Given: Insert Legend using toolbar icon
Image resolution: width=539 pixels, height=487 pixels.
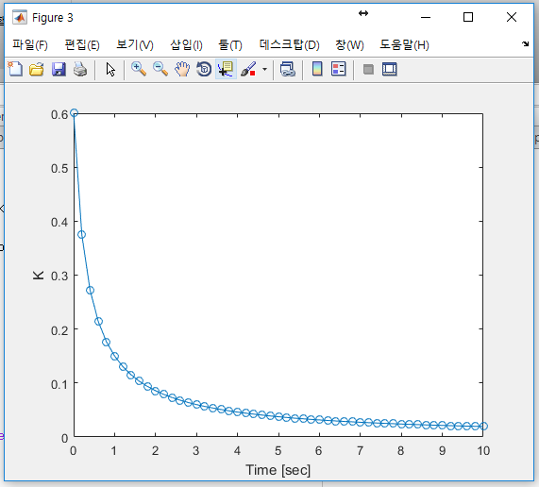Looking at the screenshot, I should tap(339, 69).
